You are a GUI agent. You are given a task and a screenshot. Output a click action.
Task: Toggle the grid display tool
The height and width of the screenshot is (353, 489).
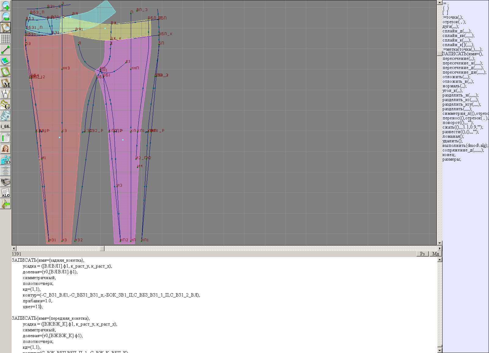[x=6, y=39]
